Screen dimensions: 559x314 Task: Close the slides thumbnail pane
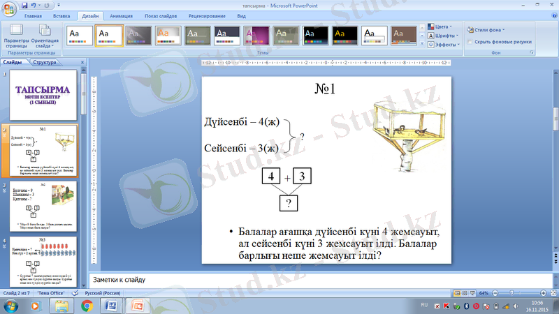point(82,62)
